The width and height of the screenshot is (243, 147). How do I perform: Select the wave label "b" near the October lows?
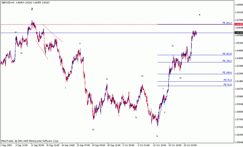coord(136,117)
